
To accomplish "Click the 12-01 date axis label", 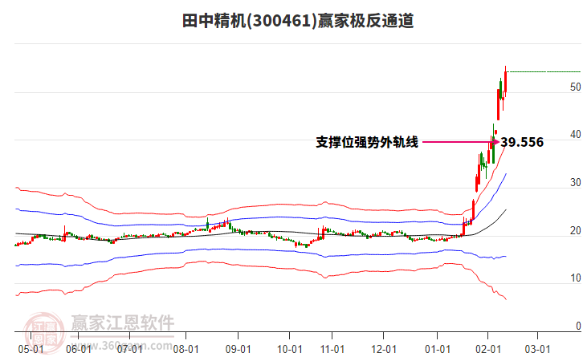I will (384, 349).
